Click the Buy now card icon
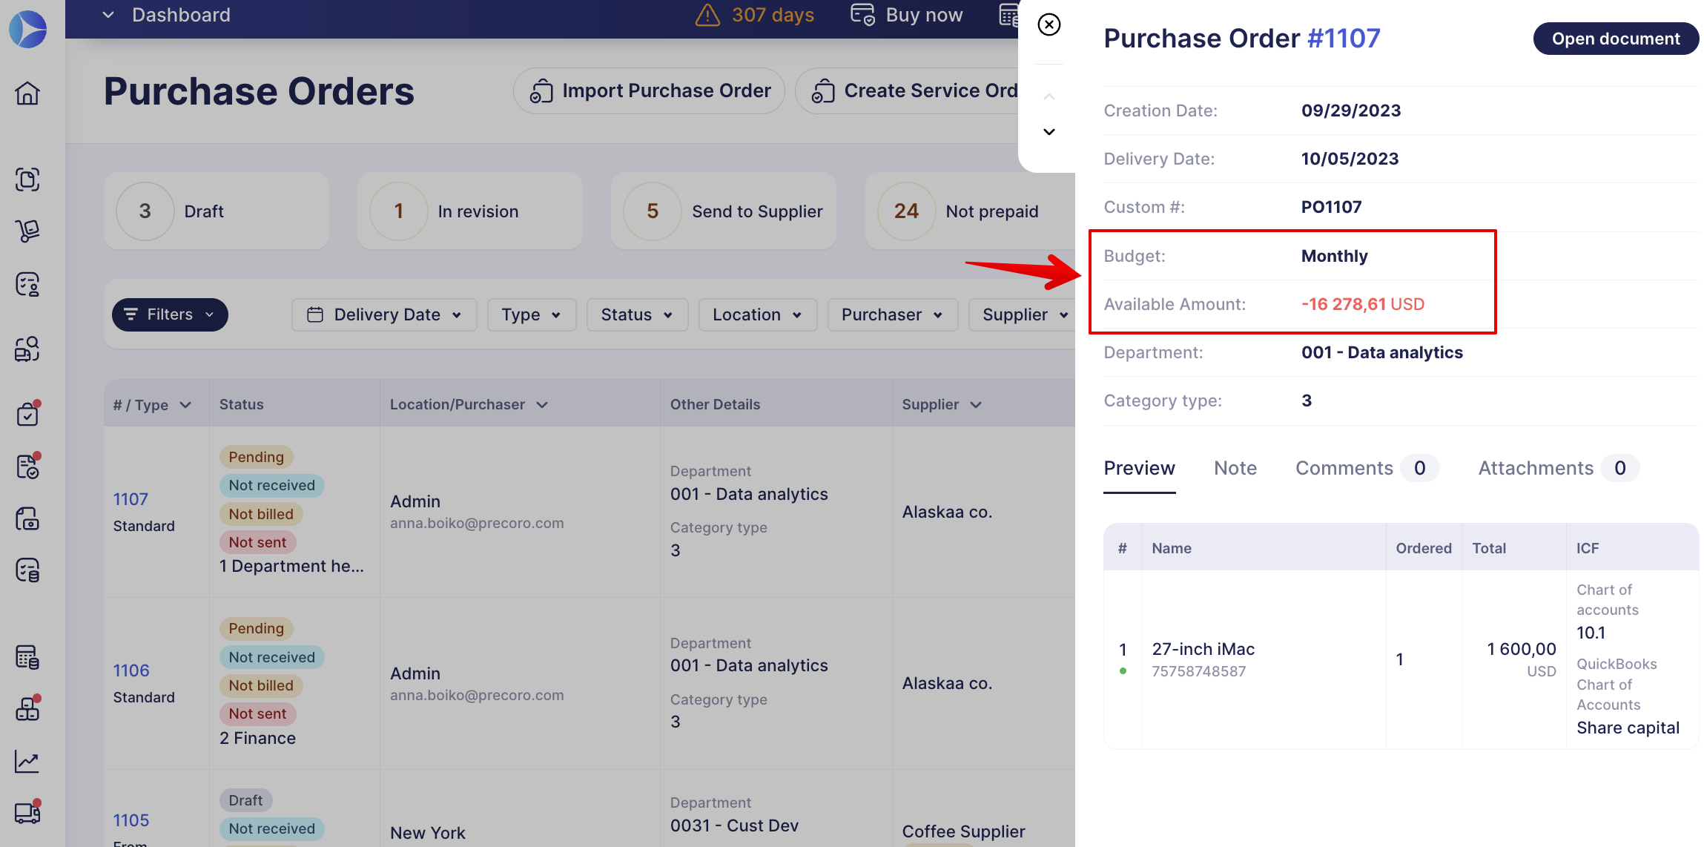 862,15
